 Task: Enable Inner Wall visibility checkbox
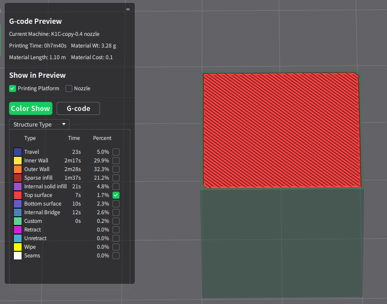[116, 161]
